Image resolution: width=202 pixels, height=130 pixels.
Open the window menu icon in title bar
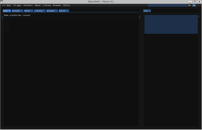2,2
